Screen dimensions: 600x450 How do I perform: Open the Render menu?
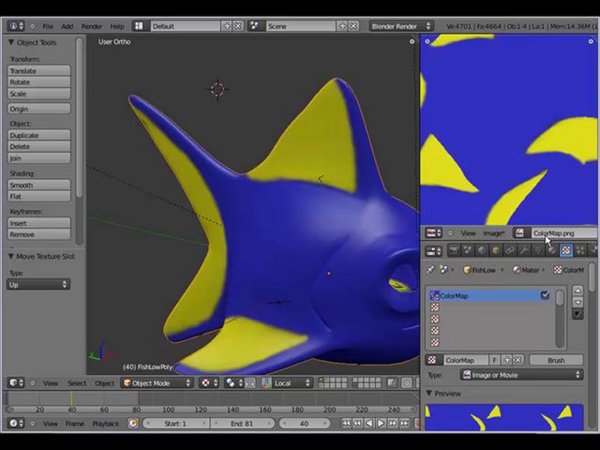pyautogui.click(x=91, y=26)
